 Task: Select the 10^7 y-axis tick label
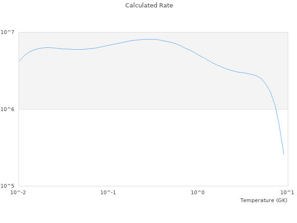coord(9,32)
